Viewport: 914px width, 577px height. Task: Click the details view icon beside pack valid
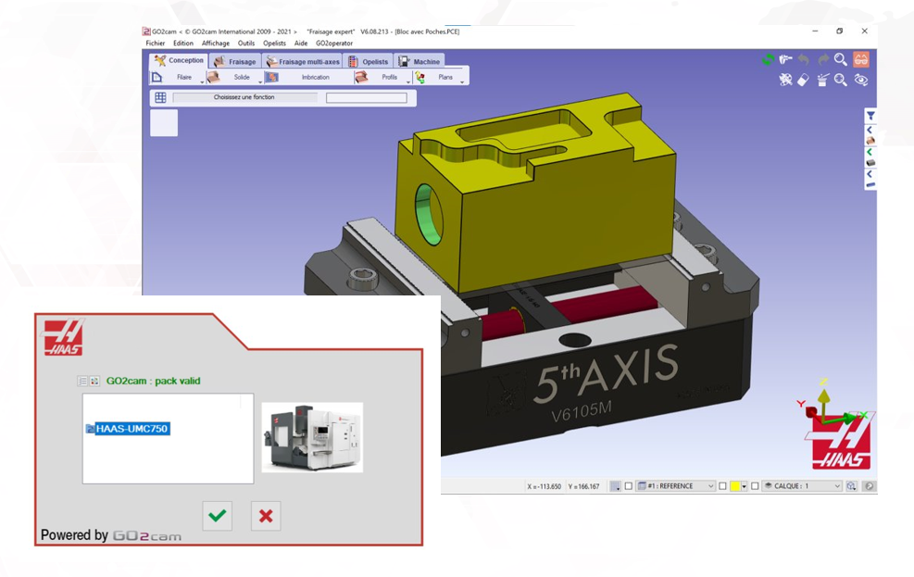pos(94,382)
